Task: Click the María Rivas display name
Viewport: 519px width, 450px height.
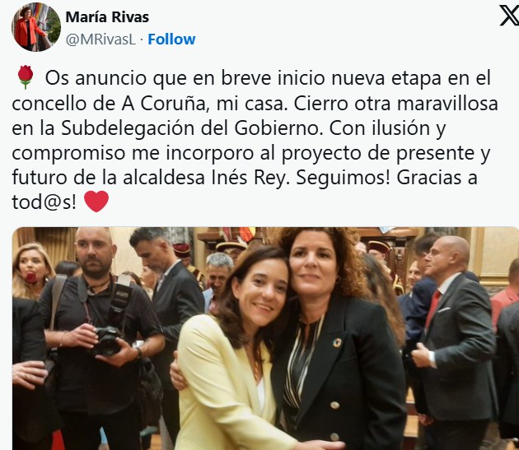Action: (x=107, y=17)
